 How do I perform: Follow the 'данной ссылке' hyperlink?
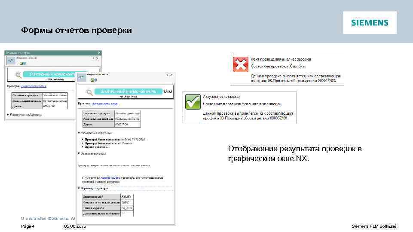(110, 178)
